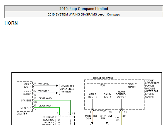
Task: Click 'CAN B BUS (+)' in the cluster box
Action: click(27, 93)
